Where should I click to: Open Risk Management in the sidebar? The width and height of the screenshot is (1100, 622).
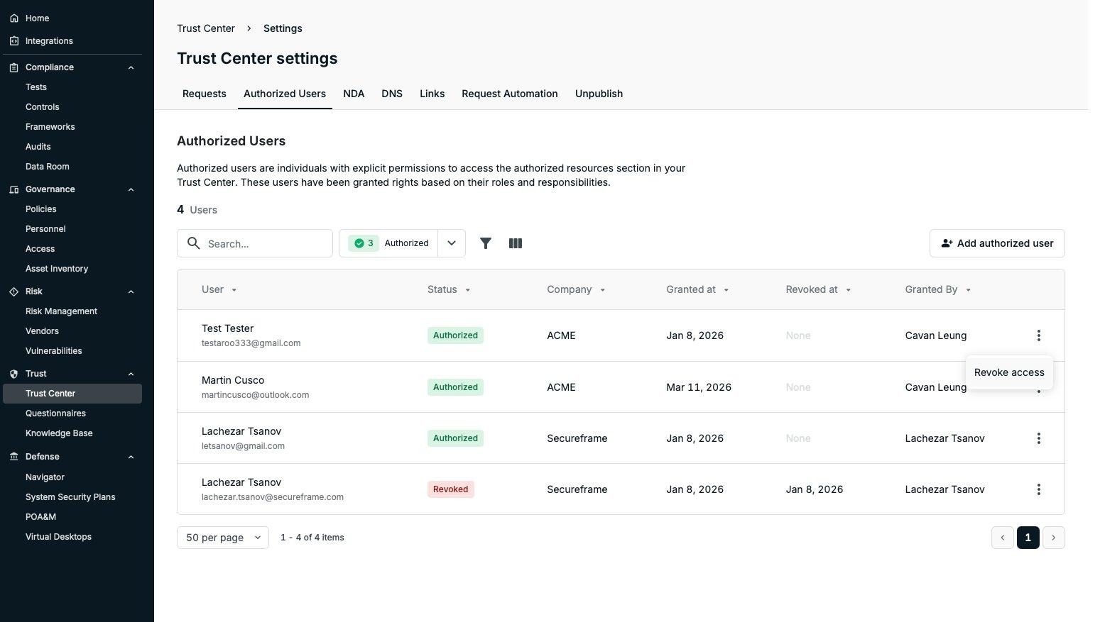tap(61, 311)
